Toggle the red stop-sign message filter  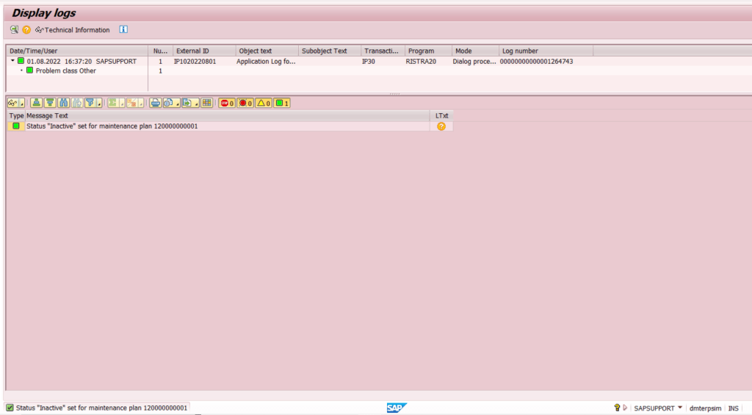(x=227, y=103)
